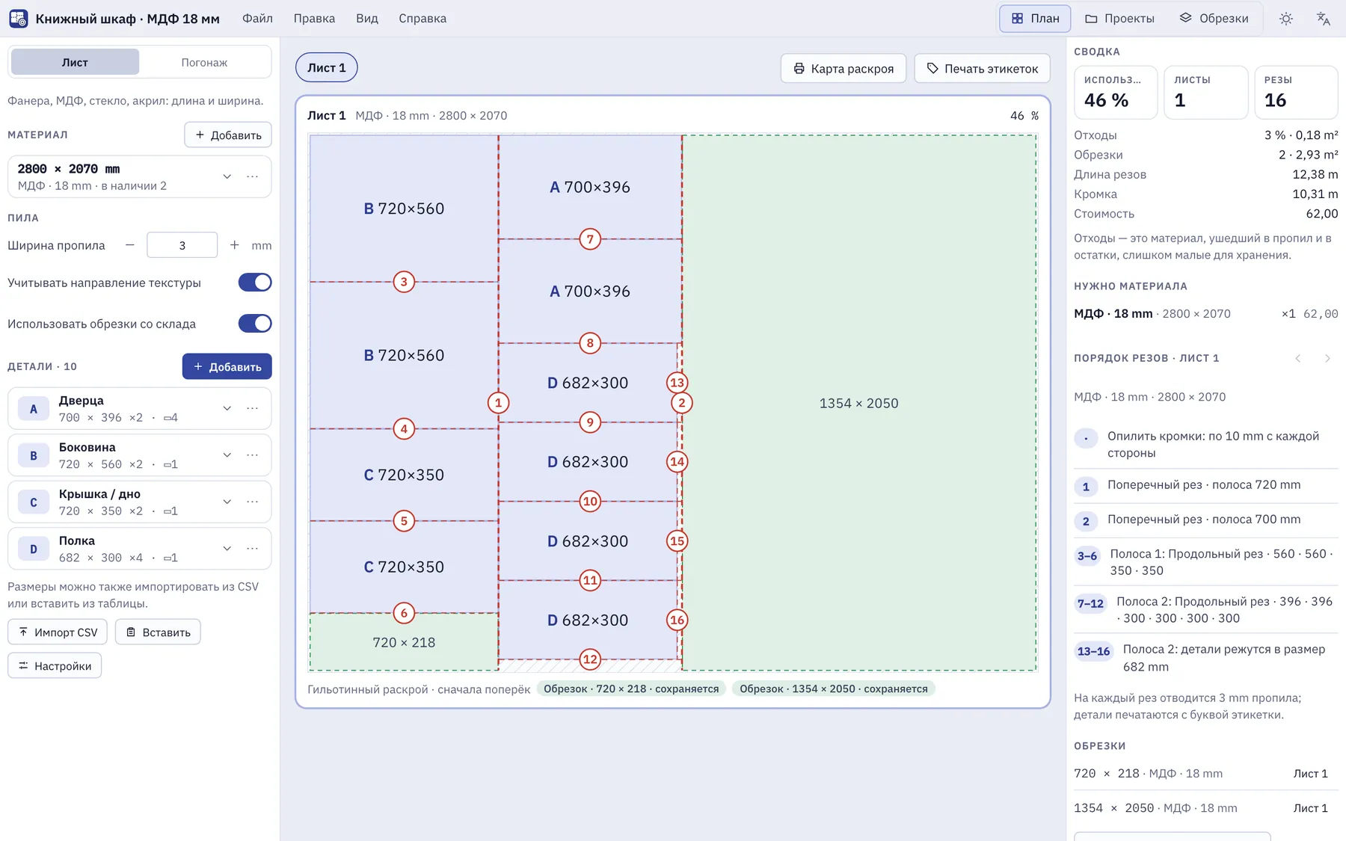Viewport: 1346px width, 841px height.
Task: Open the Файл menu
Action: pyautogui.click(x=257, y=19)
